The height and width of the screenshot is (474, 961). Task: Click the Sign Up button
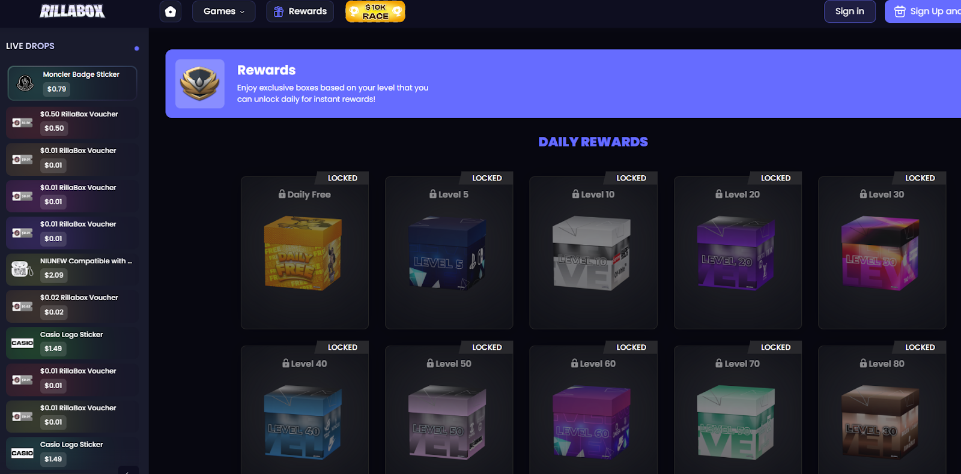click(923, 11)
